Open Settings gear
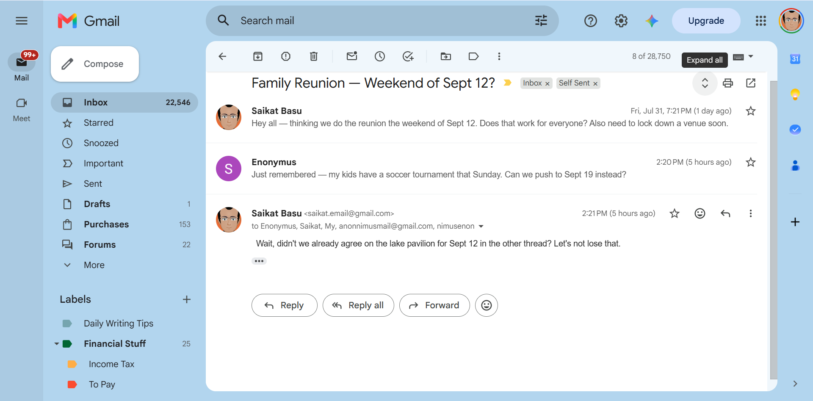This screenshot has height=401, width=813. click(x=621, y=21)
